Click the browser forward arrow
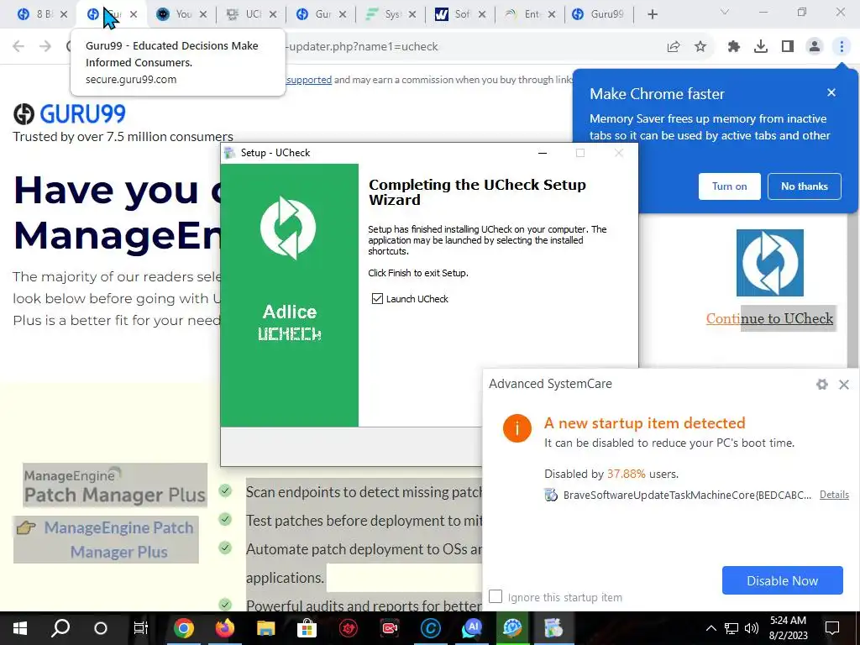860x645 pixels. 45,46
